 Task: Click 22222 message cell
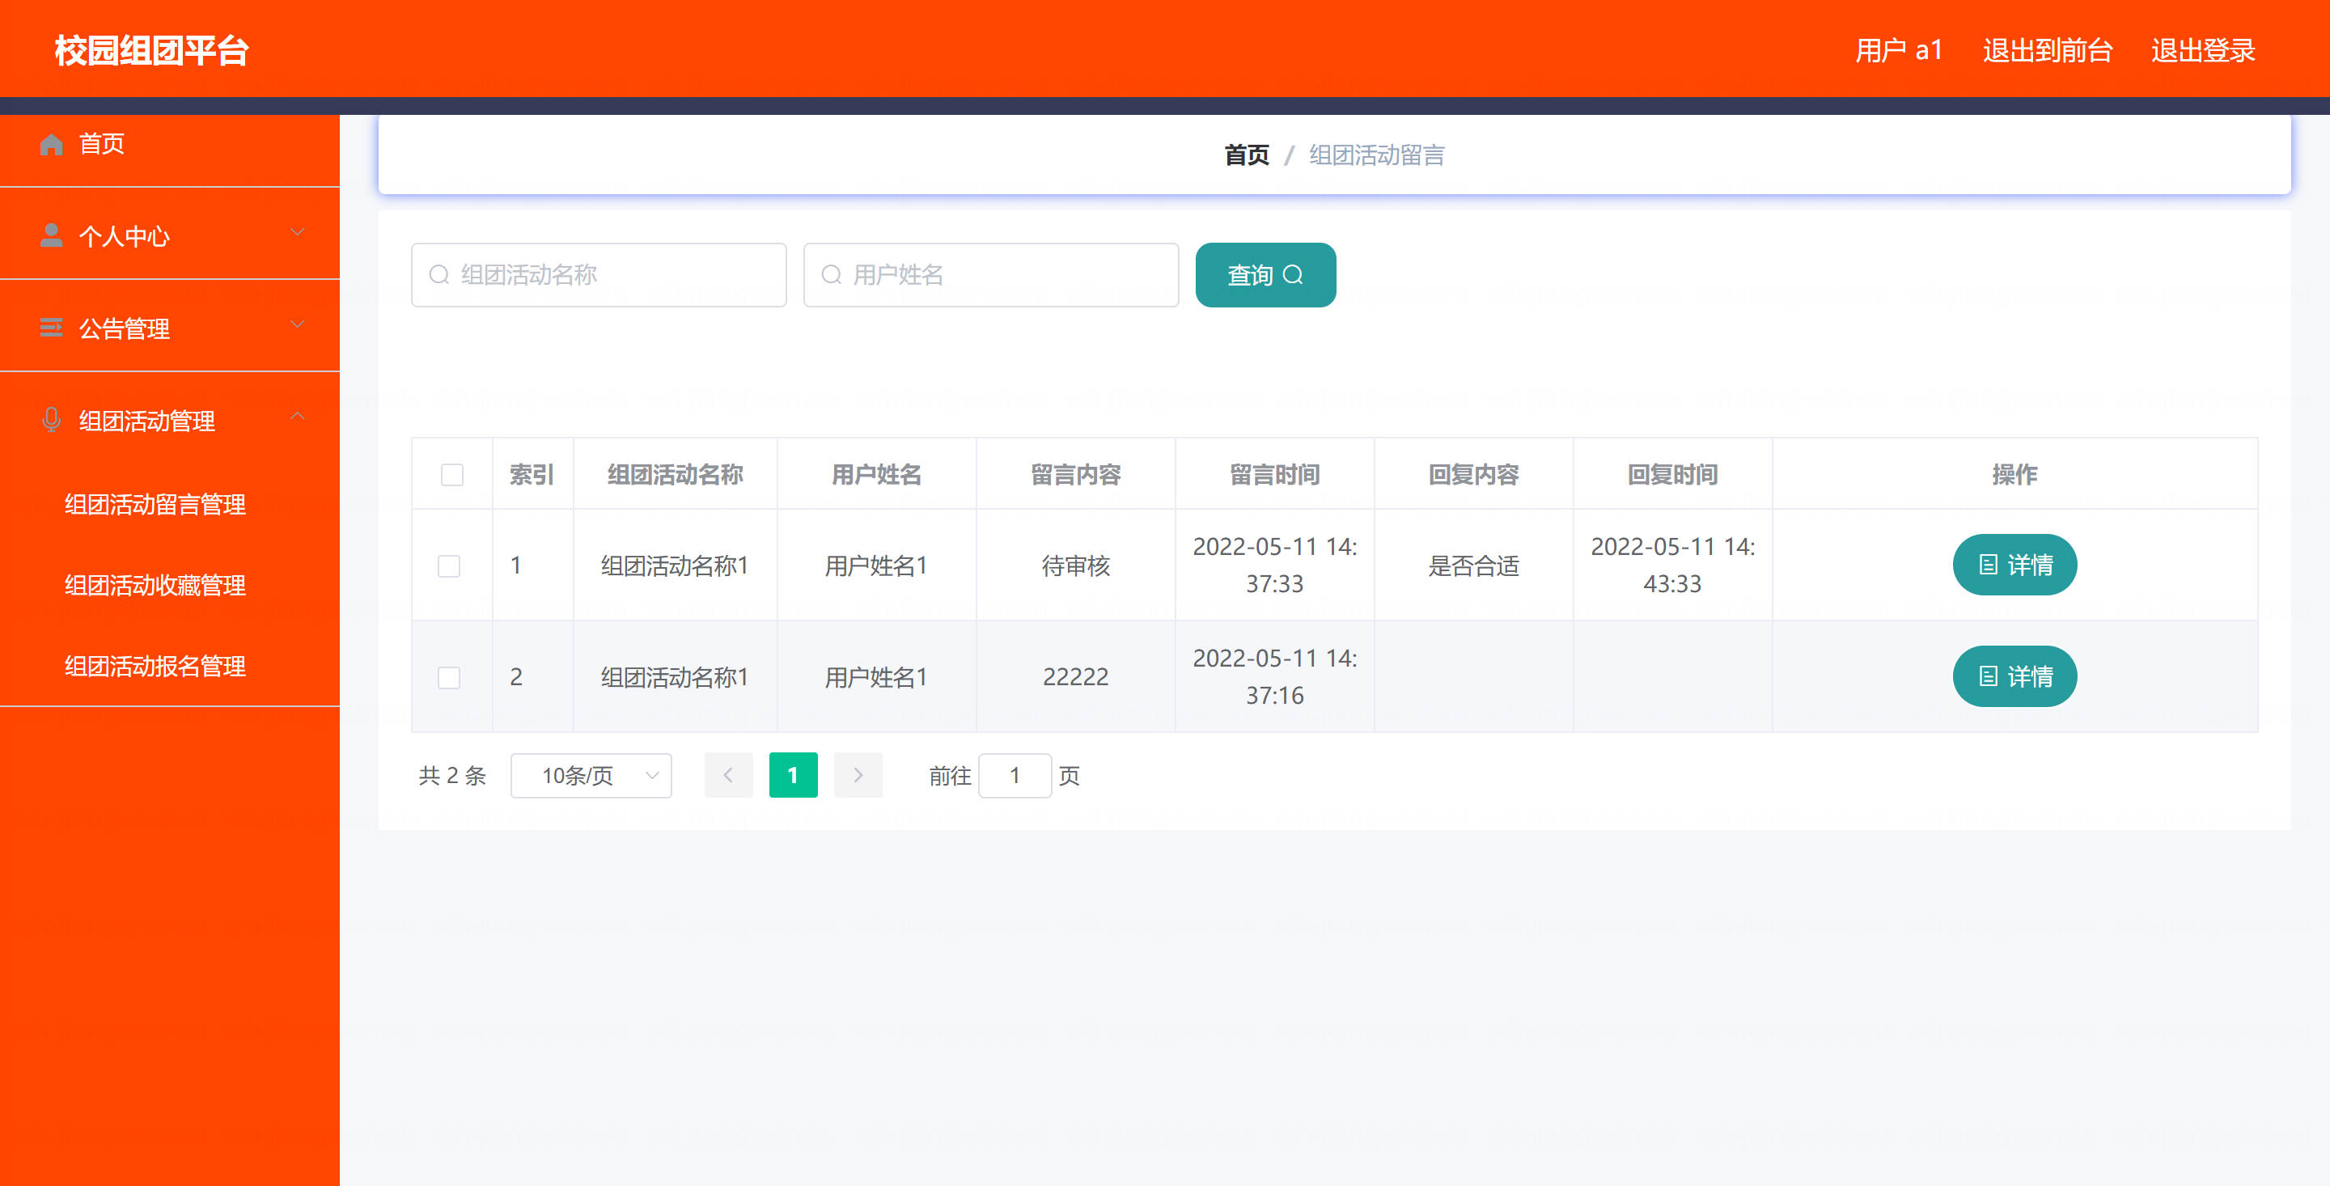[x=1075, y=676]
